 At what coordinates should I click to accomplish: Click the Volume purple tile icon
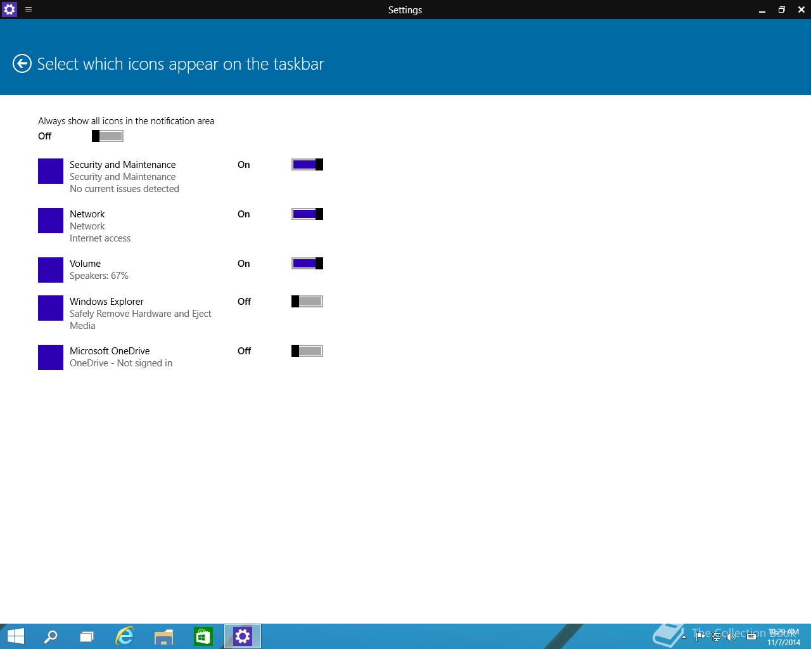click(51, 270)
